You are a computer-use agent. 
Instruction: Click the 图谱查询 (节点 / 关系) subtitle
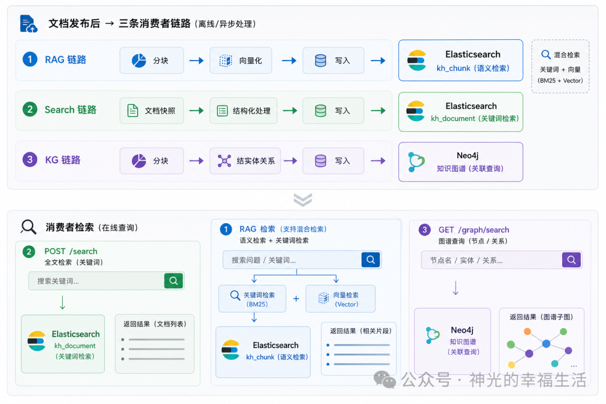click(x=473, y=241)
